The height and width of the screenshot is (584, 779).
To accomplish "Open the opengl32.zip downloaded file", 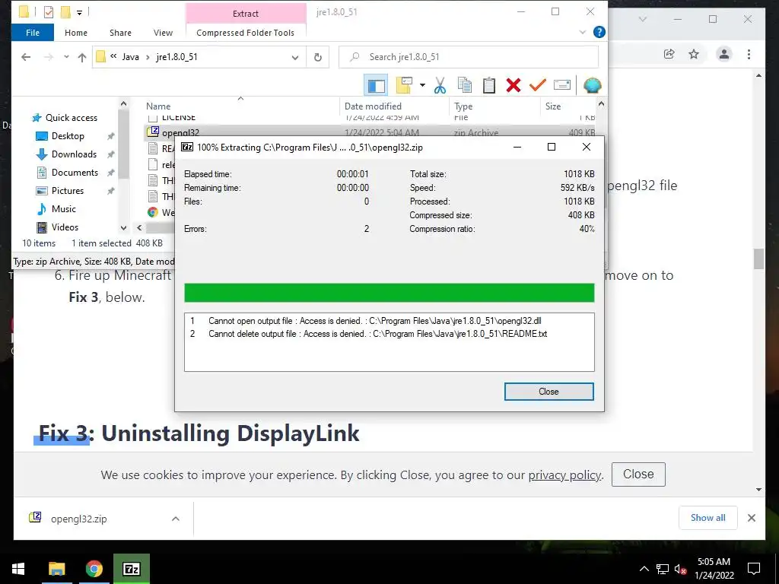I will click(x=78, y=519).
